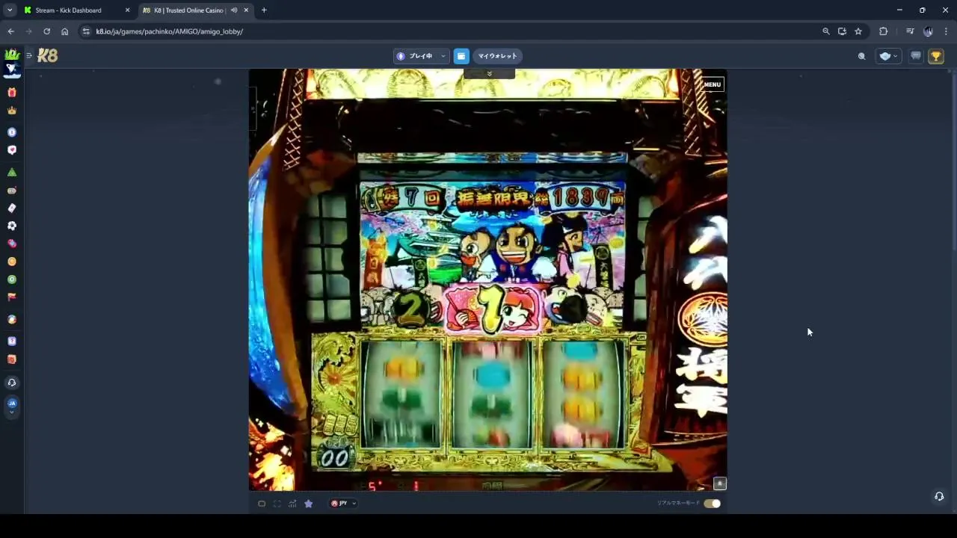
Task: Open the game MENU button
Action: pyautogui.click(x=713, y=84)
